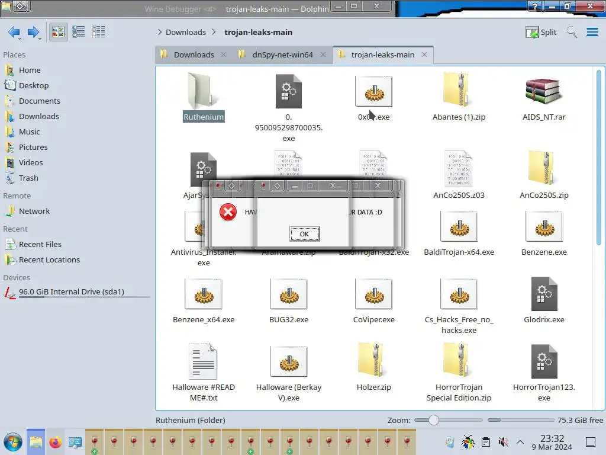The width and height of the screenshot is (606, 455).
Task: Expand the chevron before trojan-leaks-main breadcrumb
Action: pos(214,32)
